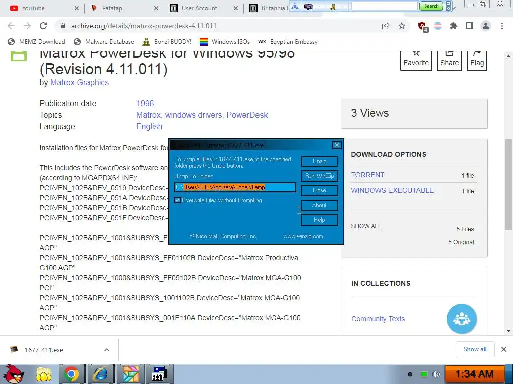Viewport: 513px width, 384px height.
Task: Expand SHOW ALL download files
Action: click(x=366, y=226)
